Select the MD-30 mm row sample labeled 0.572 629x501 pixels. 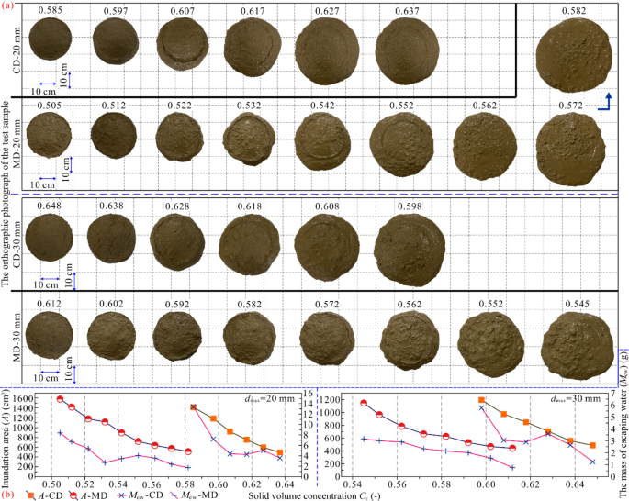(327, 339)
